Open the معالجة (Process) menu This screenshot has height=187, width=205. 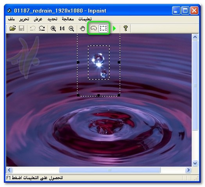point(68,19)
